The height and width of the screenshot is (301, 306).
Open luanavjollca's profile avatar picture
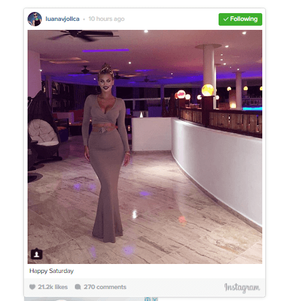[35, 19]
